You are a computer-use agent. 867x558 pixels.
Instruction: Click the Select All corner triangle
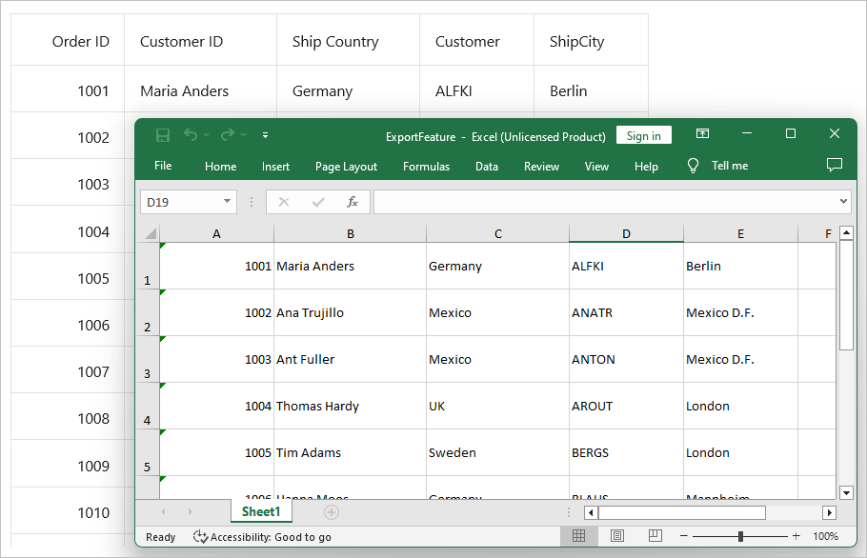tap(150, 234)
